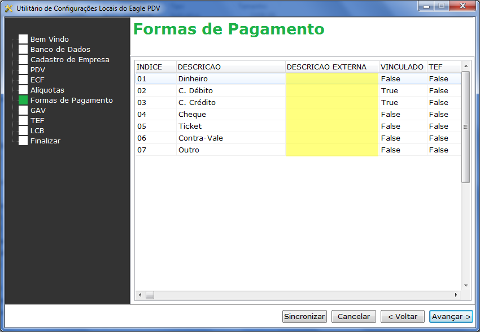The height and width of the screenshot is (332, 480).
Task: Select the C. Crédito row
Action: click(x=298, y=103)
